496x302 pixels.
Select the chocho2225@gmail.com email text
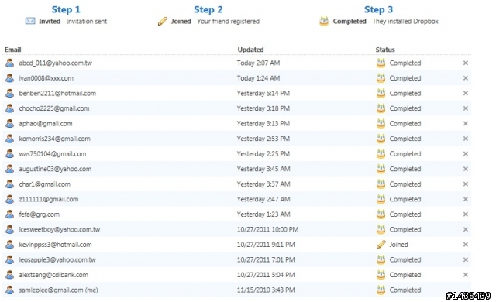[54, 108]
